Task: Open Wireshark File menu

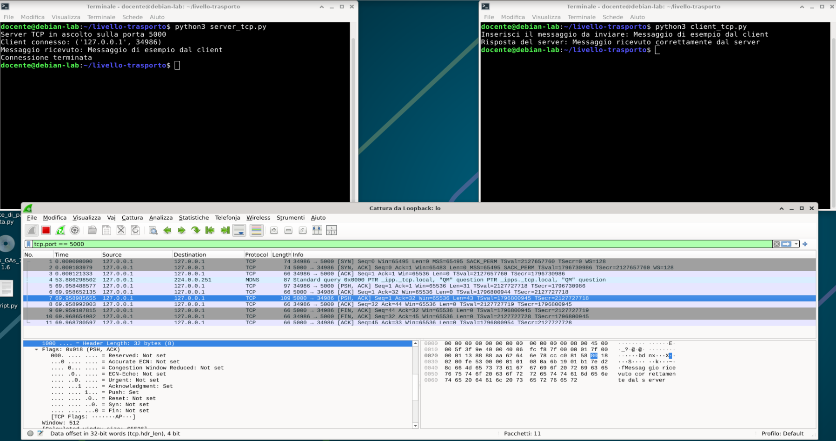Action: (32, 217)
